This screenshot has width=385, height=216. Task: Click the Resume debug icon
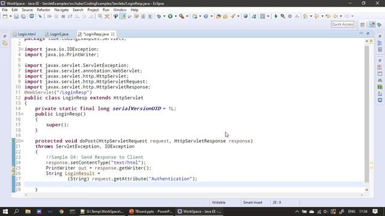pos(49,16)
